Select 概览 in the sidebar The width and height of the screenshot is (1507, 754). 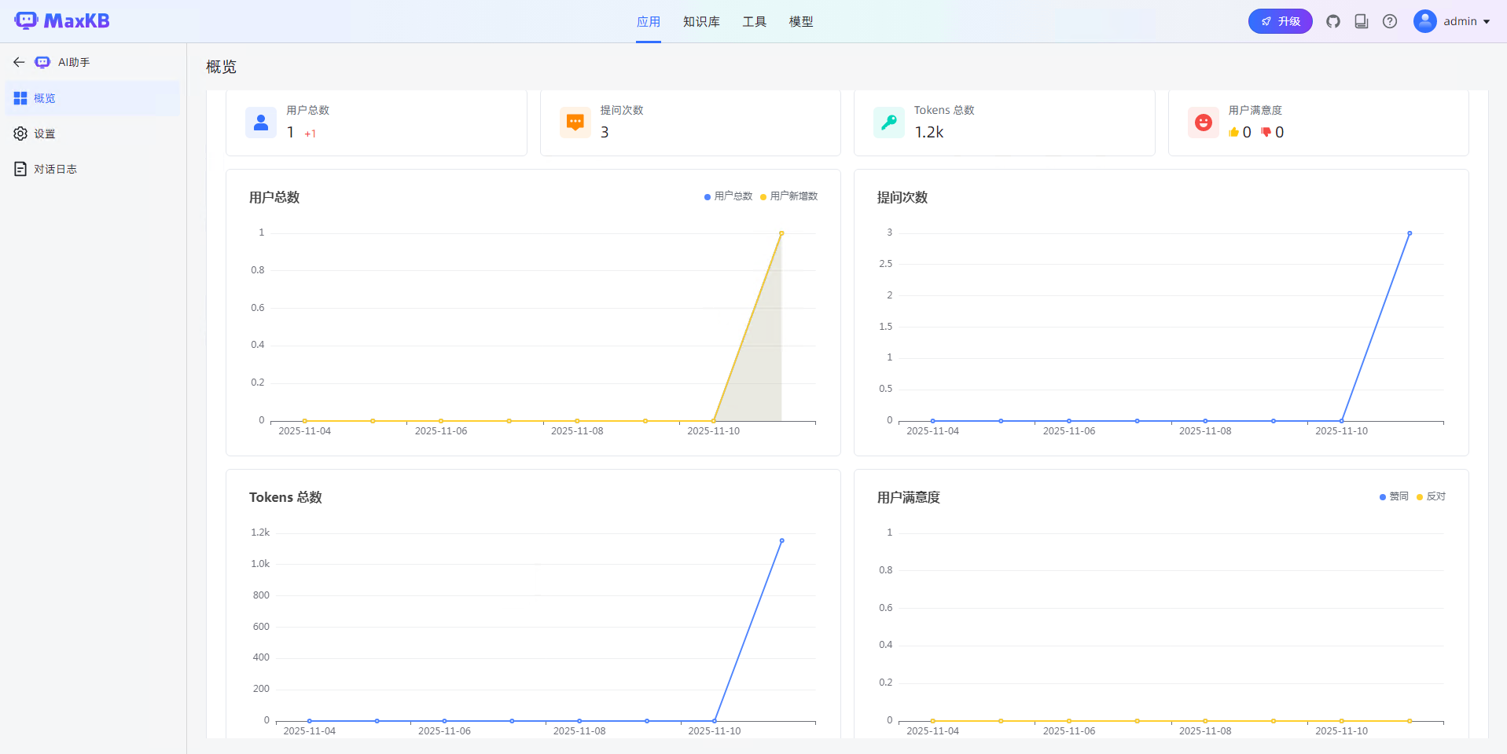pos(45,98)
